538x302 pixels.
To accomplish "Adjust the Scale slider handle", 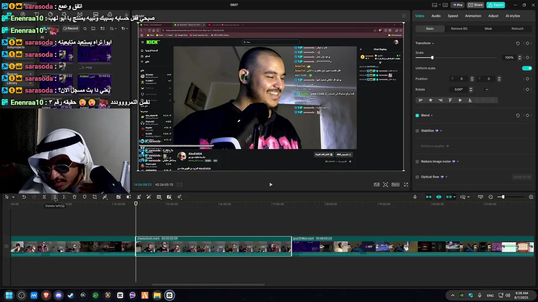I will pos(432,57).
